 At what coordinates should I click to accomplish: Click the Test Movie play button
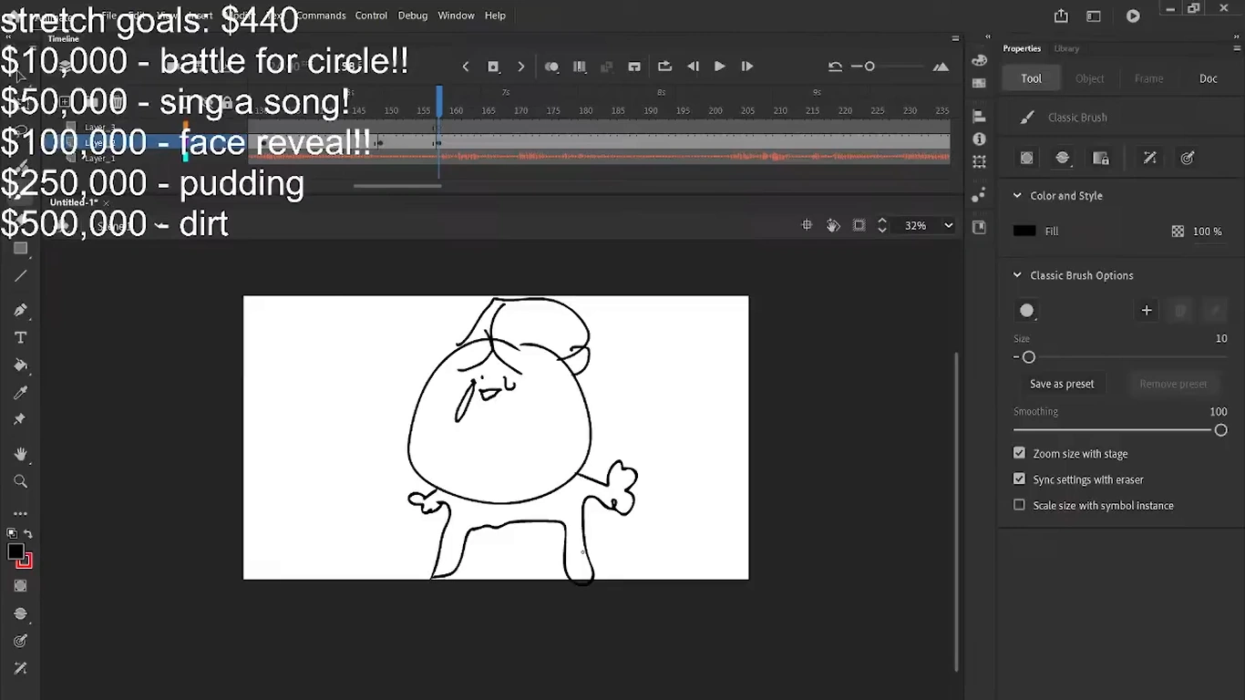(1133, 15)
